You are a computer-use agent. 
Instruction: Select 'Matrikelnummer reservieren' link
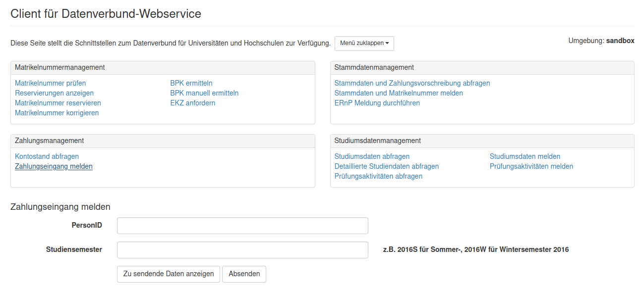coord(58,103)
